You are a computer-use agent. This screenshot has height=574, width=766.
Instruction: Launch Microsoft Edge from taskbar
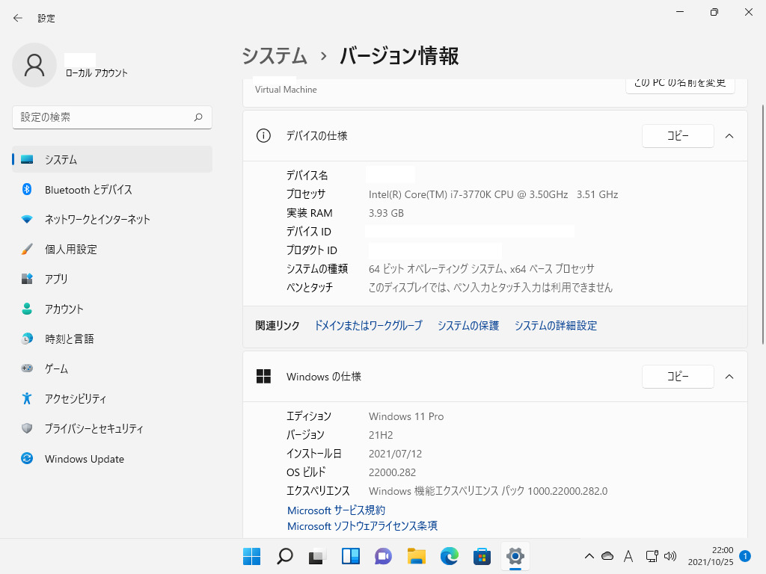(449, 556)
